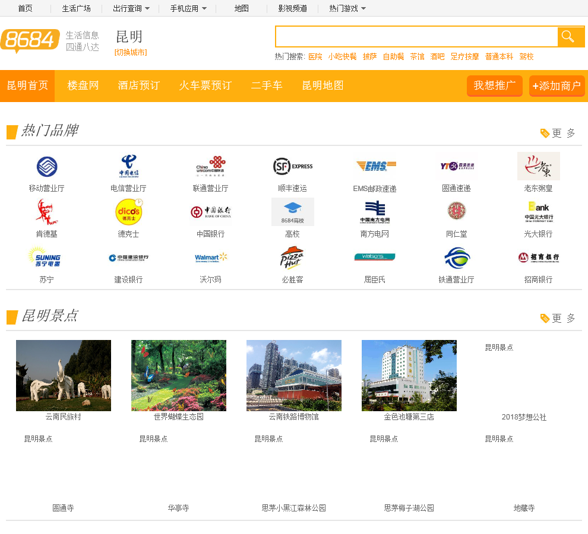Select the 楼盘网 navigation tab
This screenshot has height=534, width=588.
coord(83,86)
